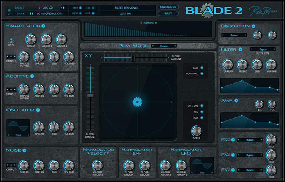Enable the Play light in XY section
285x182 pixels.
point(201,118)
